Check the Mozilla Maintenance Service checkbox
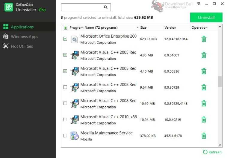Screen dimensions: 227x158 pyautogui.click(x=65, y=136)
